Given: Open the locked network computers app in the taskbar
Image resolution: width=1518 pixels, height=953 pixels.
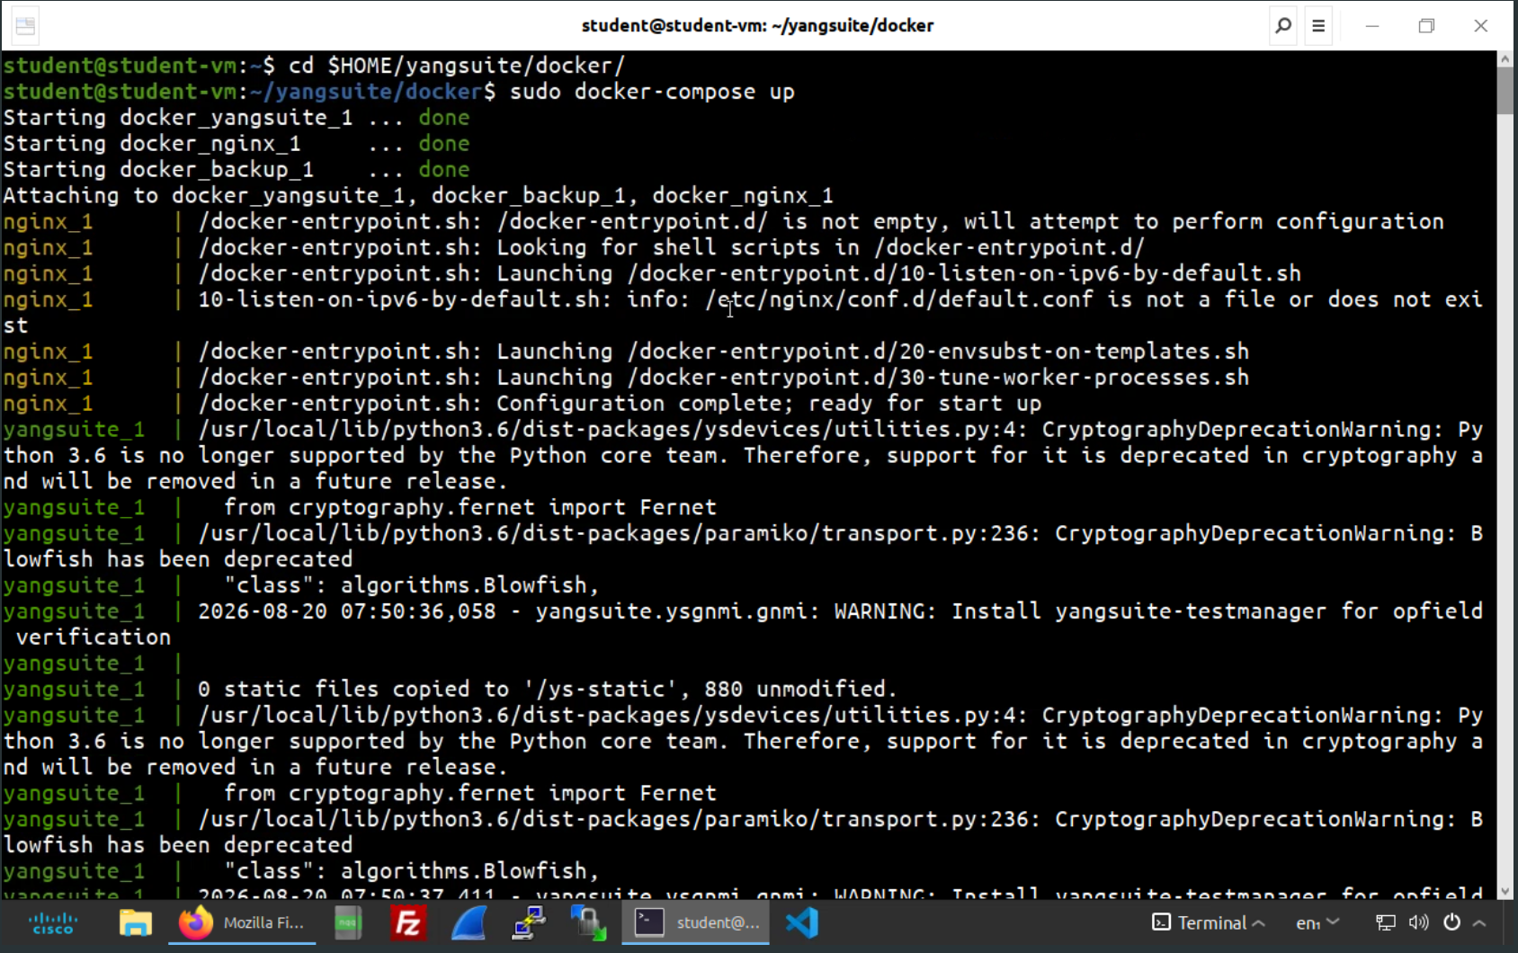Looking at the screenshot, I should tap(589, 923).
